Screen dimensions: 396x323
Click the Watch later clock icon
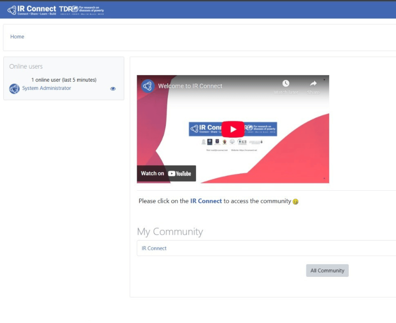tap(286, 84)
